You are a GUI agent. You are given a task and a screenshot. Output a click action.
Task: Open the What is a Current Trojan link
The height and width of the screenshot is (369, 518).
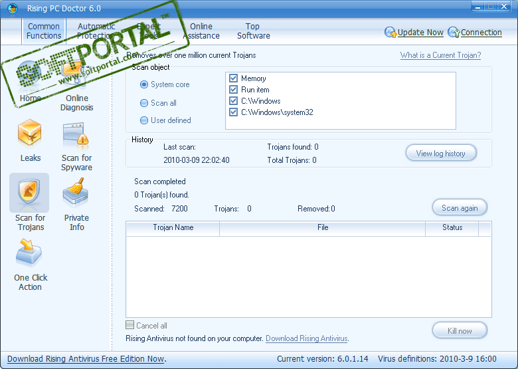(x=441, y=55)
